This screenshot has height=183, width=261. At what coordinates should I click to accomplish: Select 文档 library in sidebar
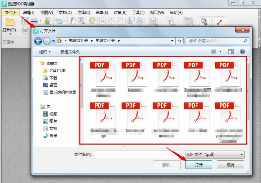pyautogui.click(x=50, y=128)
